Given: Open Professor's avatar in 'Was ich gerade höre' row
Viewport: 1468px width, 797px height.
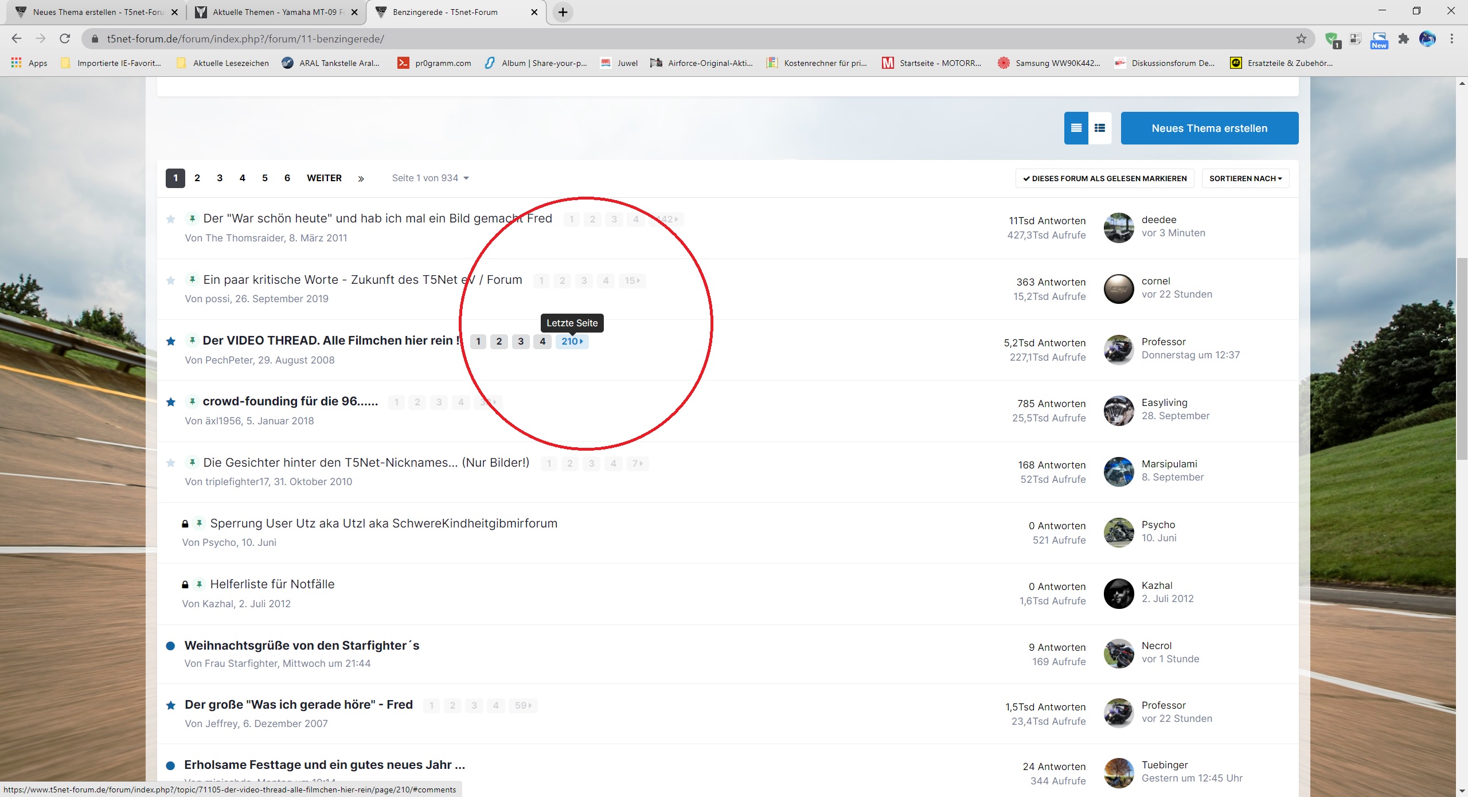Looking at the screenshot, I should (x=1119, y=713).
